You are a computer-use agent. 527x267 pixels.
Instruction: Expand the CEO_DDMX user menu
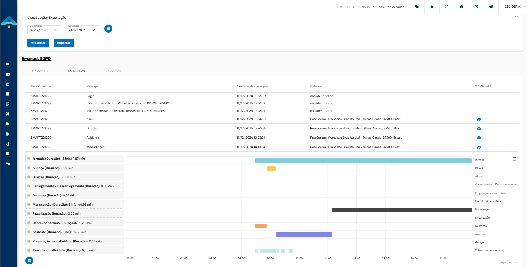click(x=515, y=7)
